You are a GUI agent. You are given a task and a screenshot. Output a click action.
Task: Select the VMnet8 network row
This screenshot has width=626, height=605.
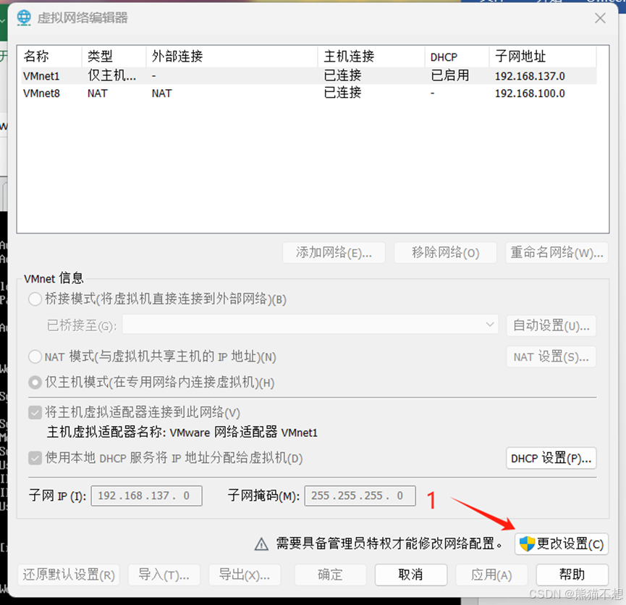point(308,93)
